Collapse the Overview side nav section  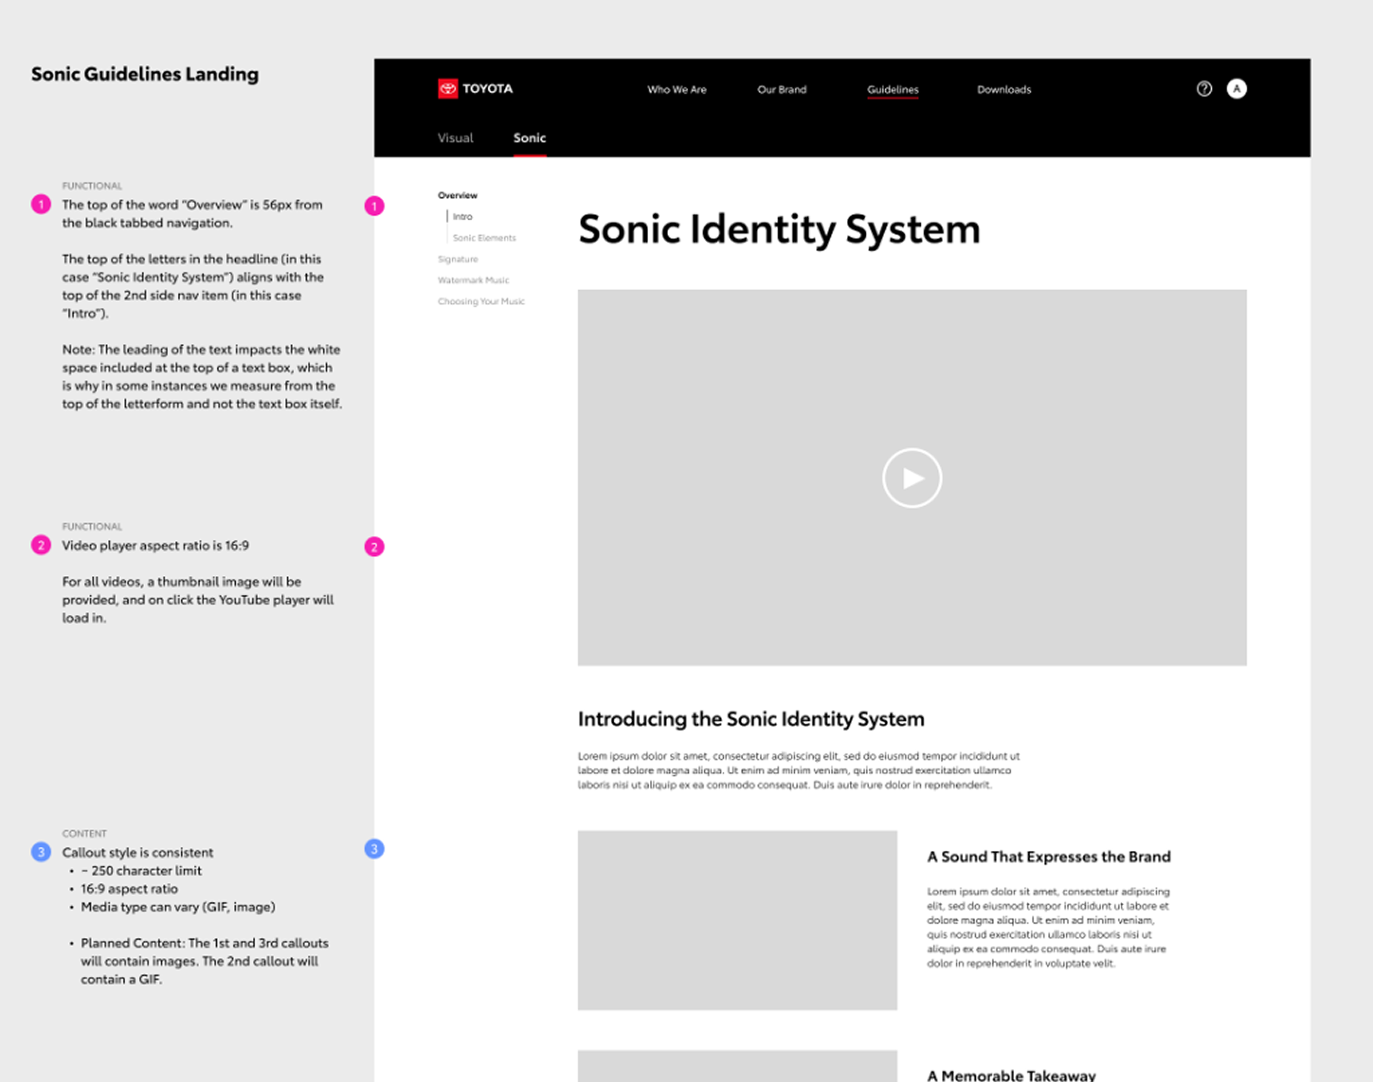[457, 196]
